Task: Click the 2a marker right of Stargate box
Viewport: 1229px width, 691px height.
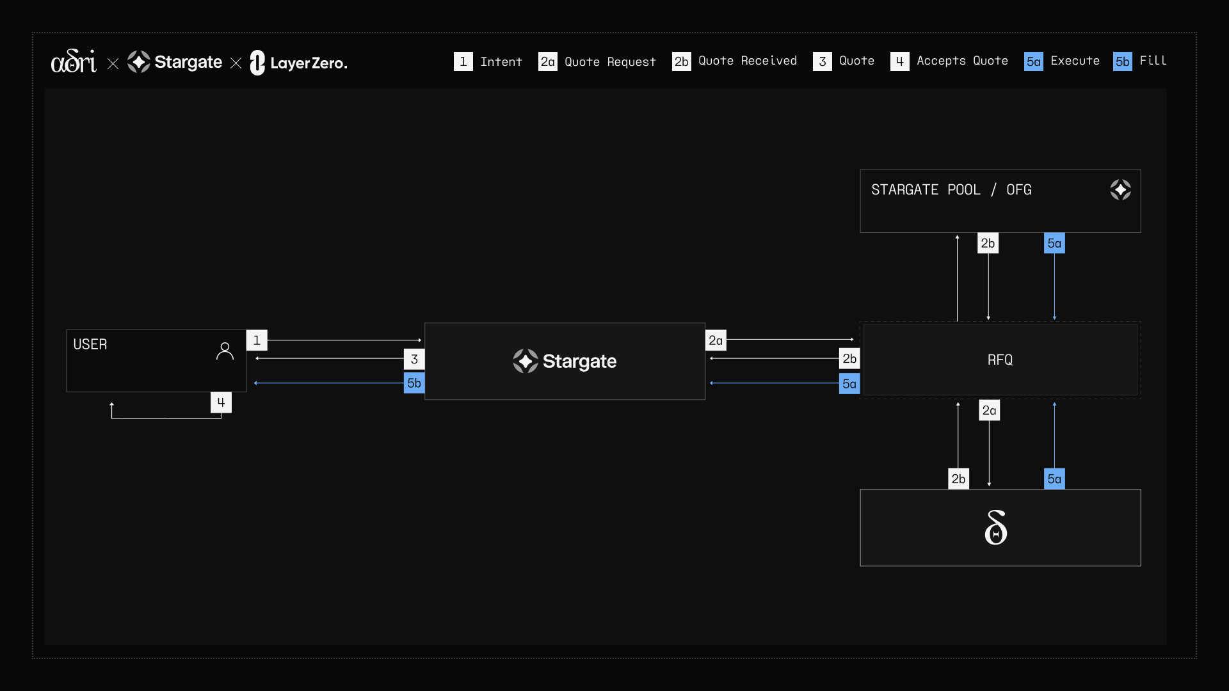Action: (x=716, y=340)
